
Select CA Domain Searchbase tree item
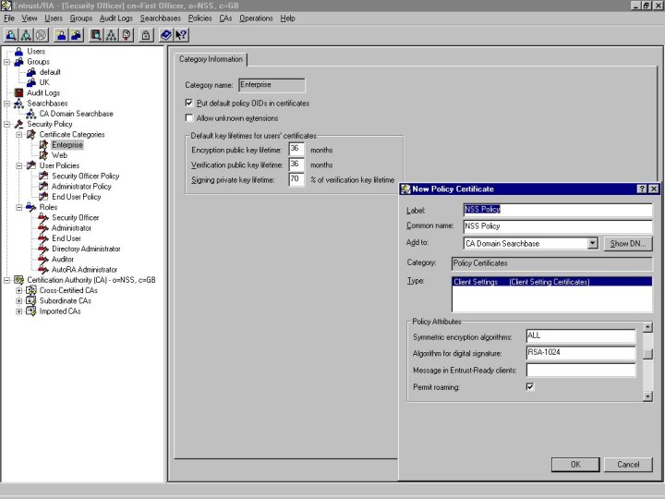click(77, 114)
